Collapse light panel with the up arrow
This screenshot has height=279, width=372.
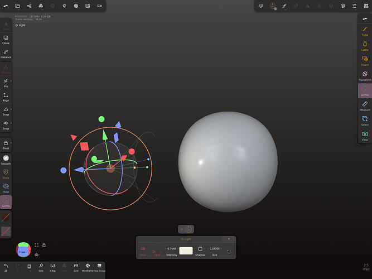(x=229, y=239)
